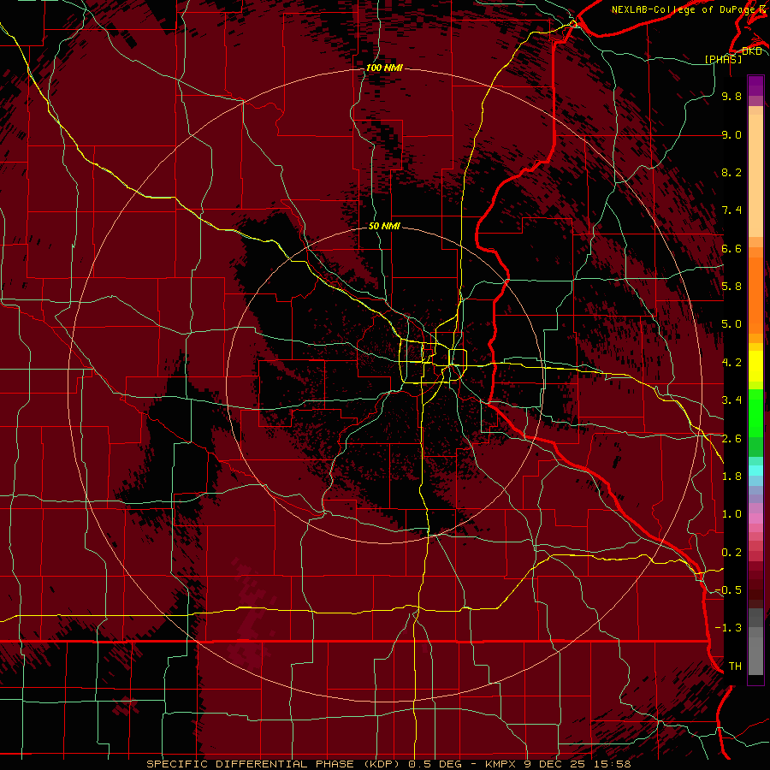Click the 5.8 value on the color scale
This screenshot has height=770, width=770.
click(x=731, y=287)
